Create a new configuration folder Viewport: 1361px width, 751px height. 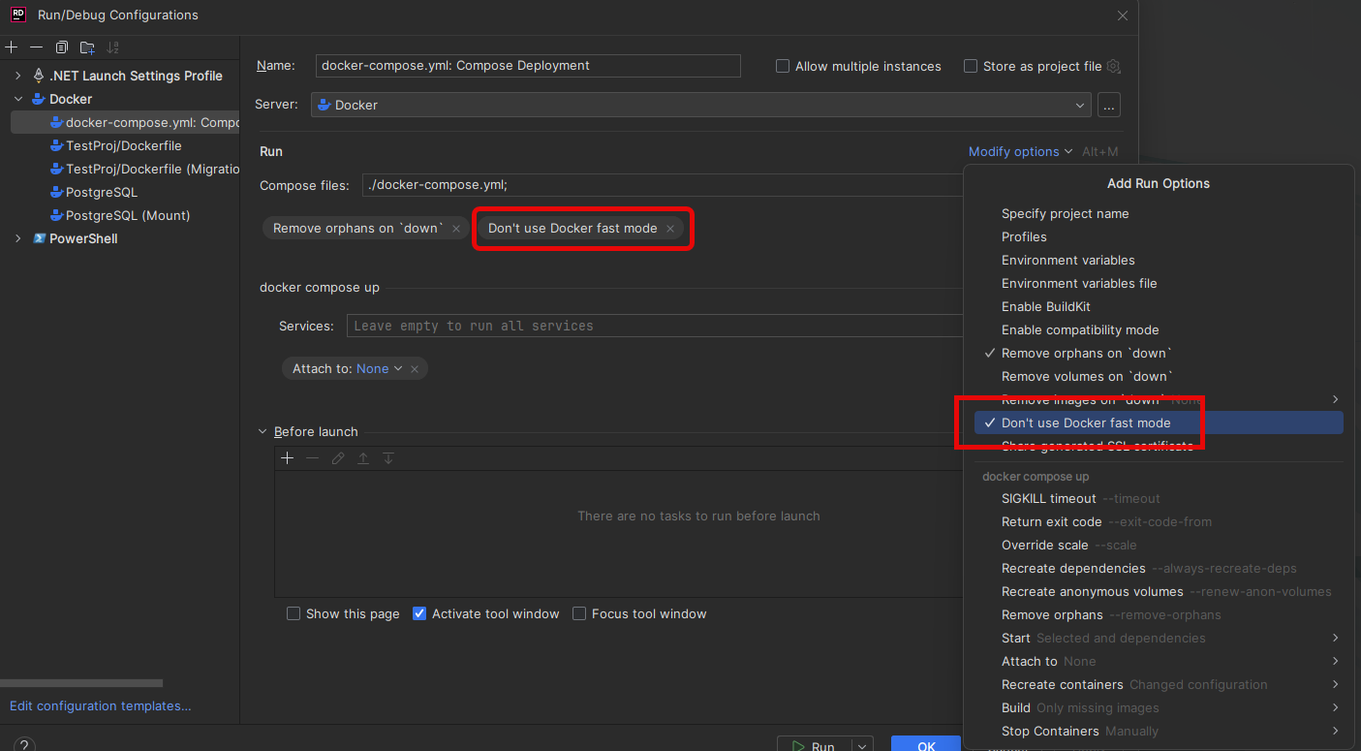87,47
